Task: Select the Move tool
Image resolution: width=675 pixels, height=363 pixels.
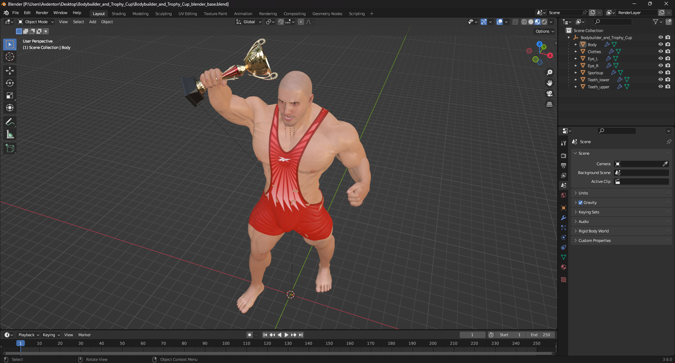Action: [10, 71]
